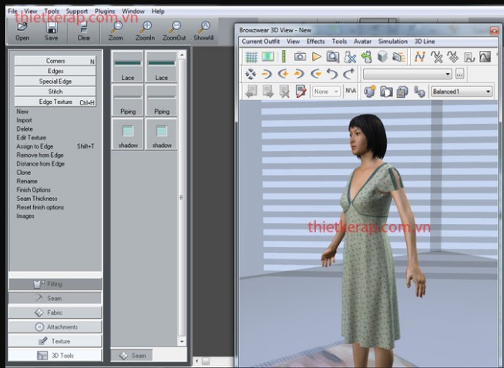Open the Plugins menu
Screen dimensions: 504x368
[x=105, y=12]
